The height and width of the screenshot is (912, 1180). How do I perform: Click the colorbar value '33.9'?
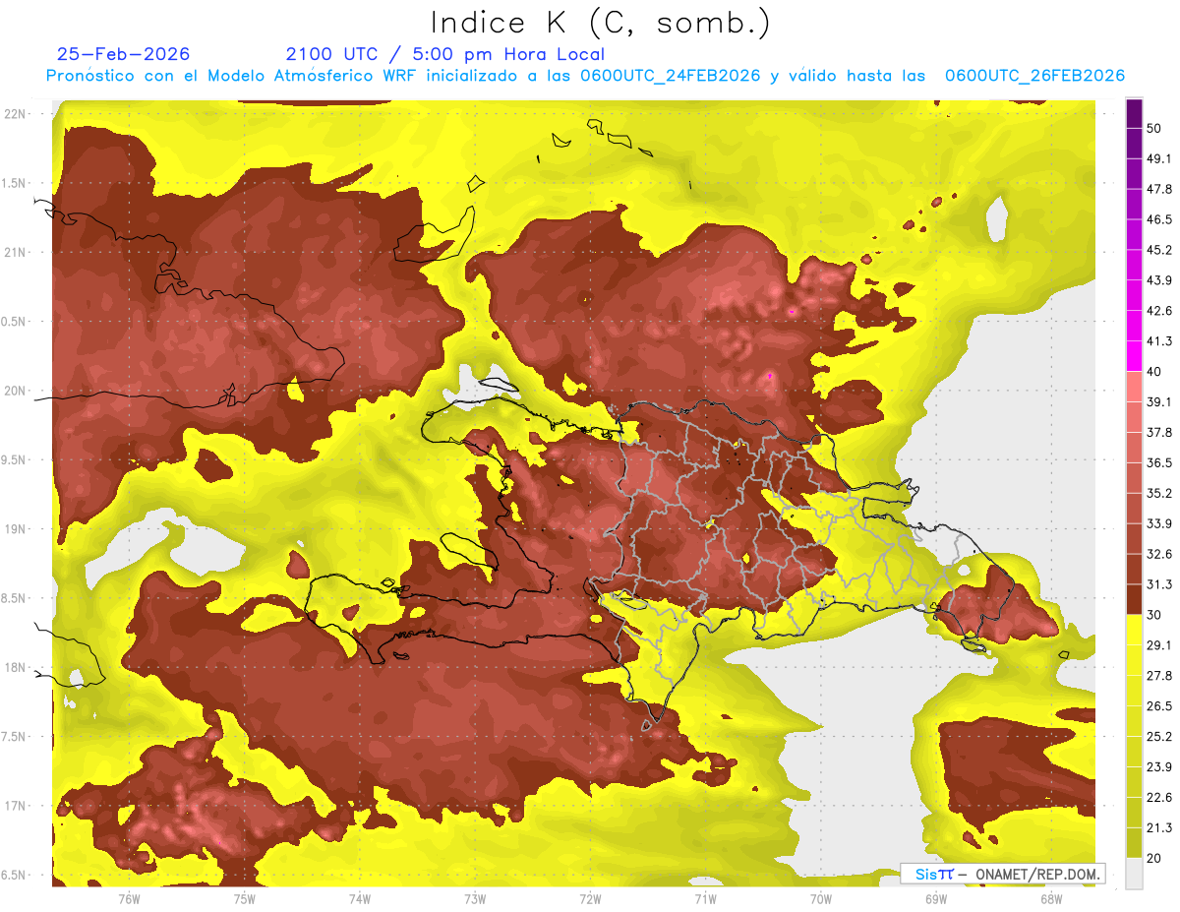click(1159, 523)
